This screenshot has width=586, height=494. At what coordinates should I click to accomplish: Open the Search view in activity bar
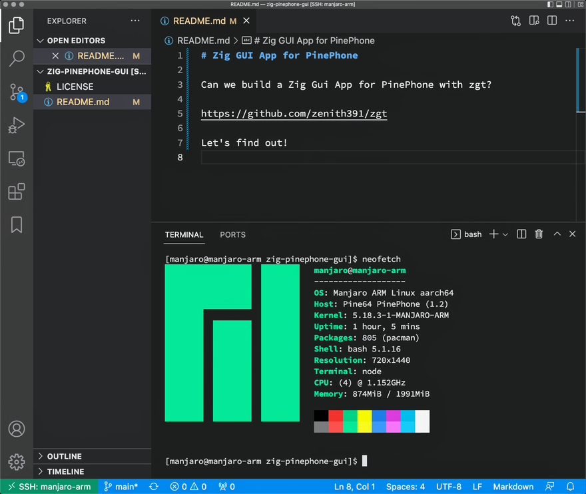click(x=17, y=59)
